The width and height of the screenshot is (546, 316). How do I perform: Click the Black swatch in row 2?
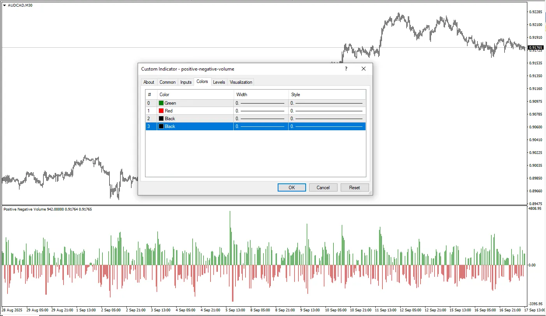coord(161,119)
